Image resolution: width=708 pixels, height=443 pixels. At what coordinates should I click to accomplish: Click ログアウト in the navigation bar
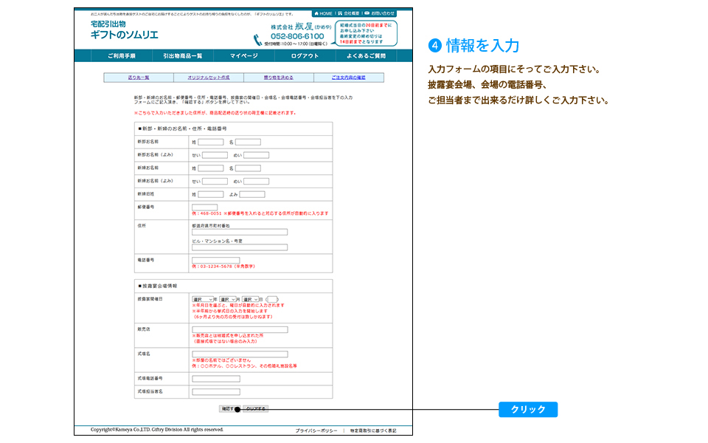point(305,55)
